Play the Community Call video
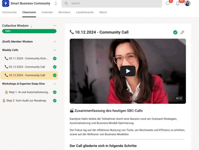Viewport: 199px width, 150px height. 128,71
